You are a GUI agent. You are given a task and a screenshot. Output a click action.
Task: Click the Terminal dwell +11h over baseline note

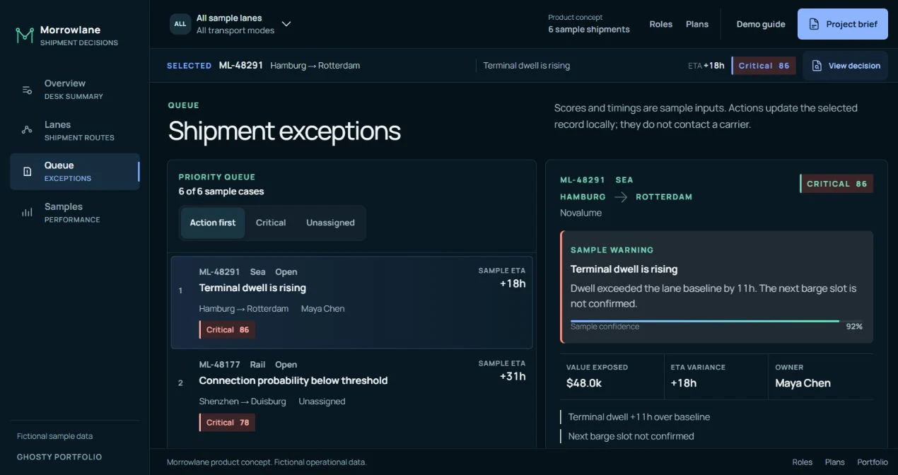pos(639,417)
